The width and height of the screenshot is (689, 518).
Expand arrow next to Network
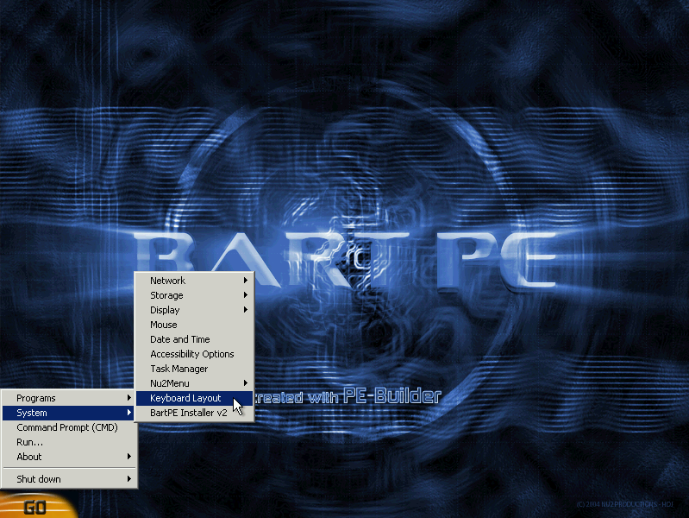tap(246, 280)
